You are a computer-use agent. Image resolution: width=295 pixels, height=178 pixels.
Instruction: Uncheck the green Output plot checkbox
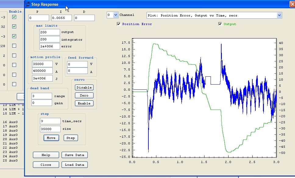pos(220,24)
